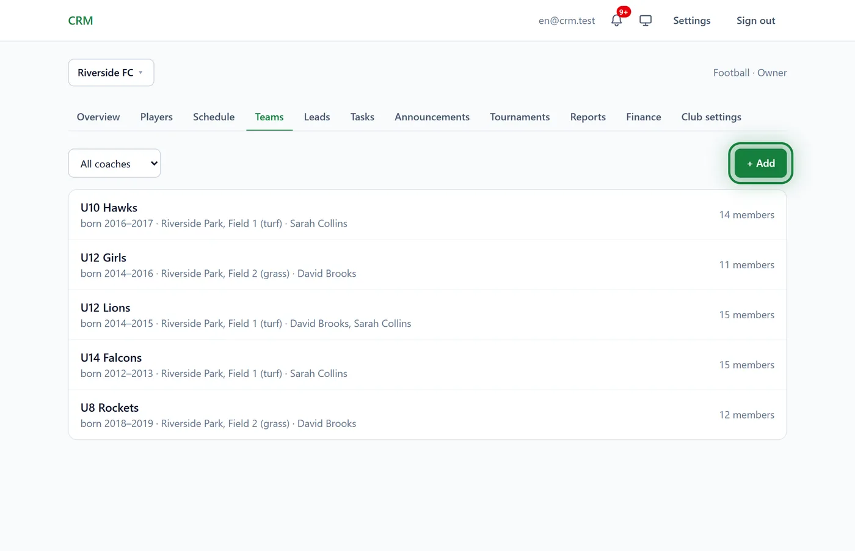The image size is (855, 551).
Task: Click 15 members on U12 Lions
Action: click(746, 315)
